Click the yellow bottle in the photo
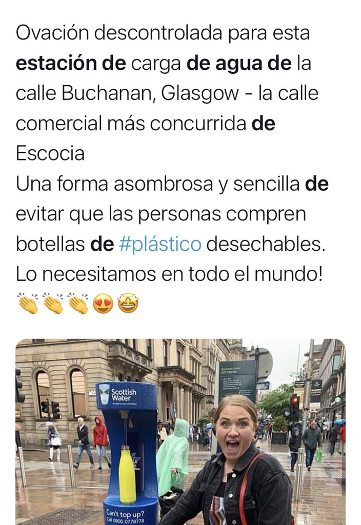 tap(127, 475)
